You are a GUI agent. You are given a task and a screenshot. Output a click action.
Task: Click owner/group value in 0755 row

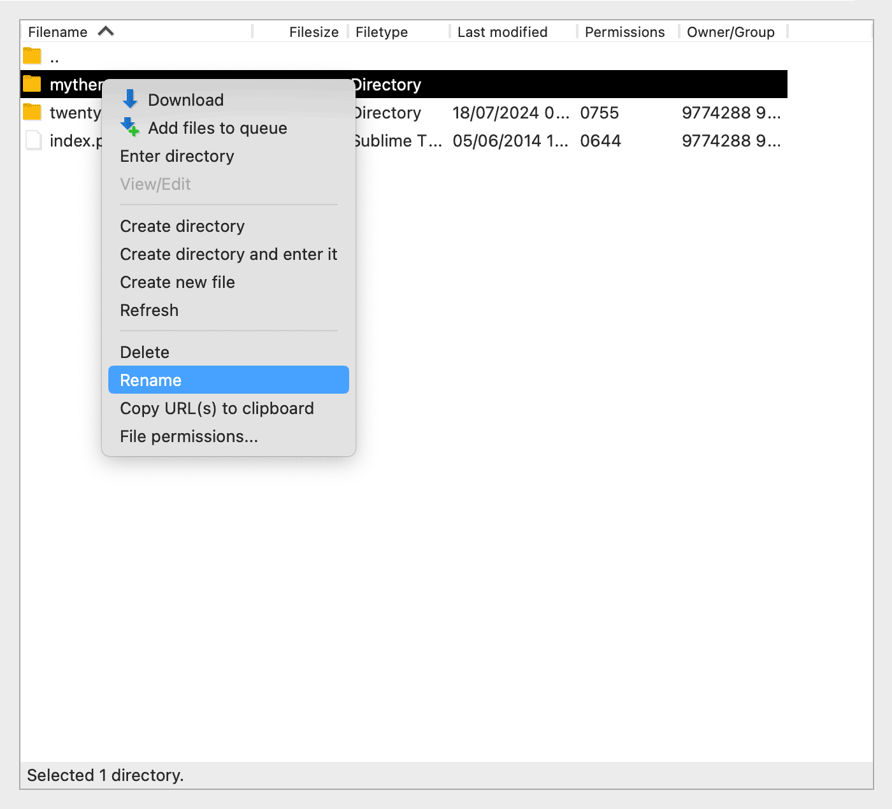[x=731, y=113]
